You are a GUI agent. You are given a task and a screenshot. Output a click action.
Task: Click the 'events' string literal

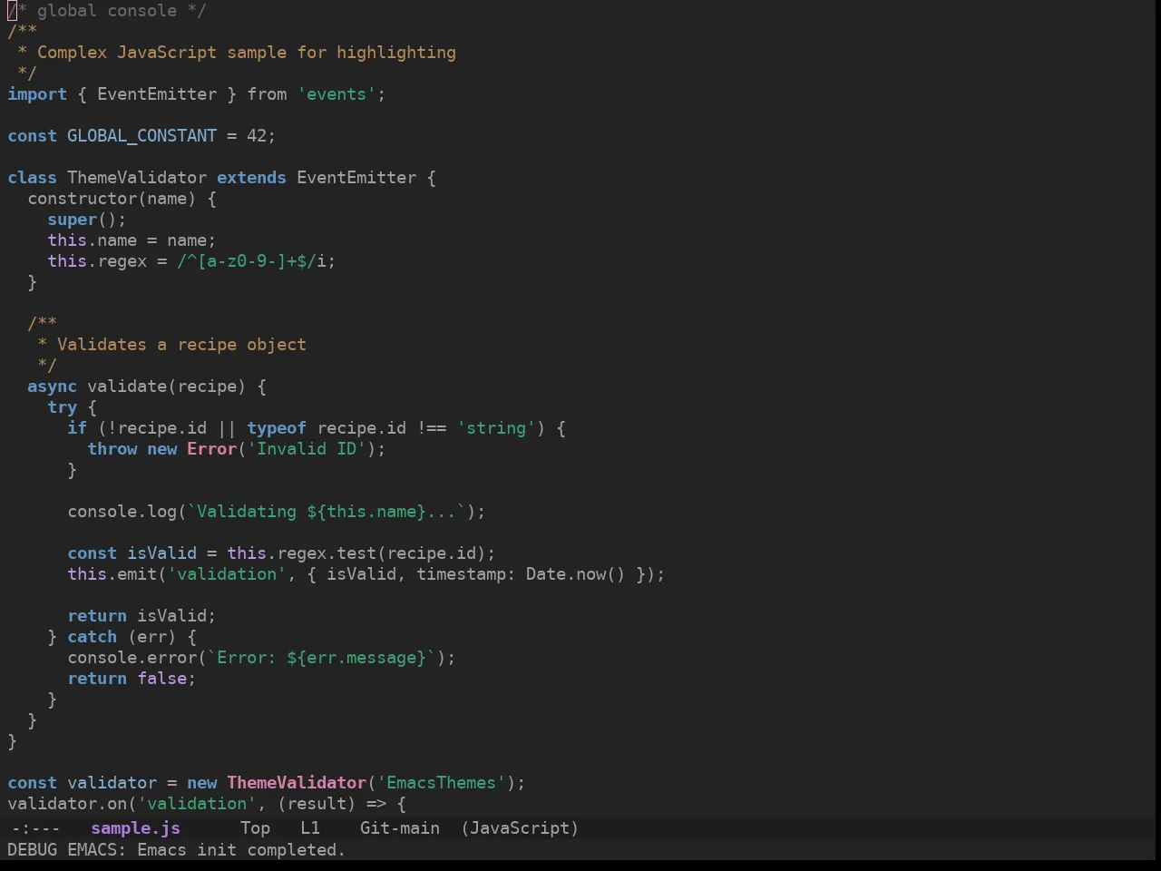pos(337,94)
